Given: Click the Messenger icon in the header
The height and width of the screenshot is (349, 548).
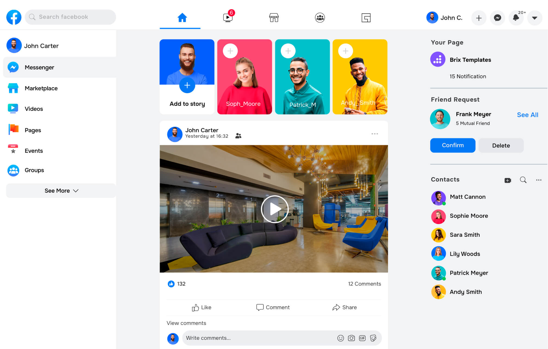Looking at the screenshot, I should (497, 18).
